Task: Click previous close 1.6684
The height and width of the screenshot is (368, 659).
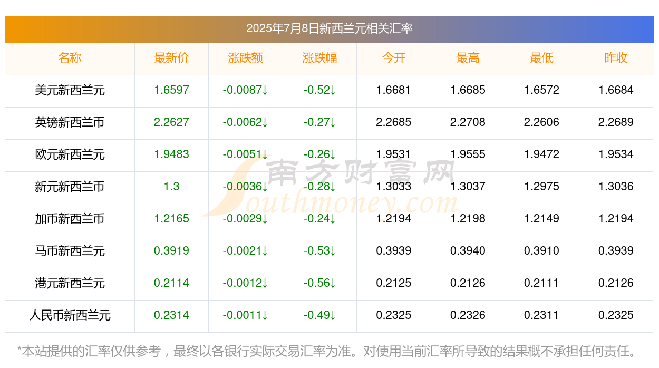Action: point(616,90)
